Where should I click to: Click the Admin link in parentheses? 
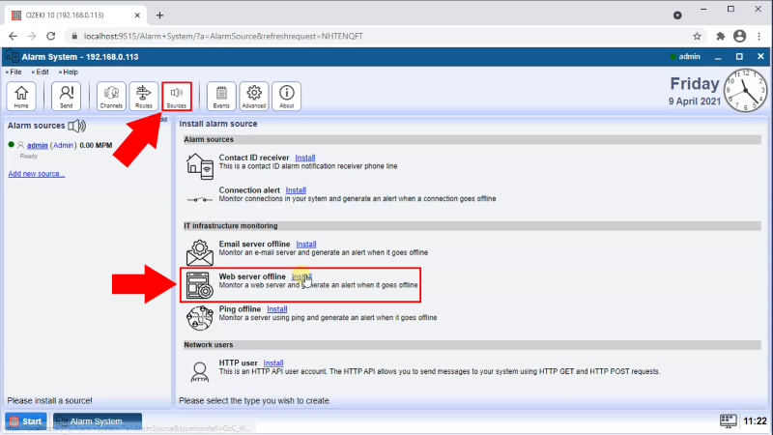click(63, 145)
